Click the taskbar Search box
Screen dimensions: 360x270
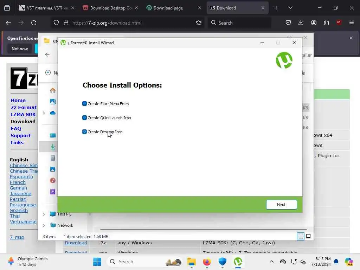[144, 262]
